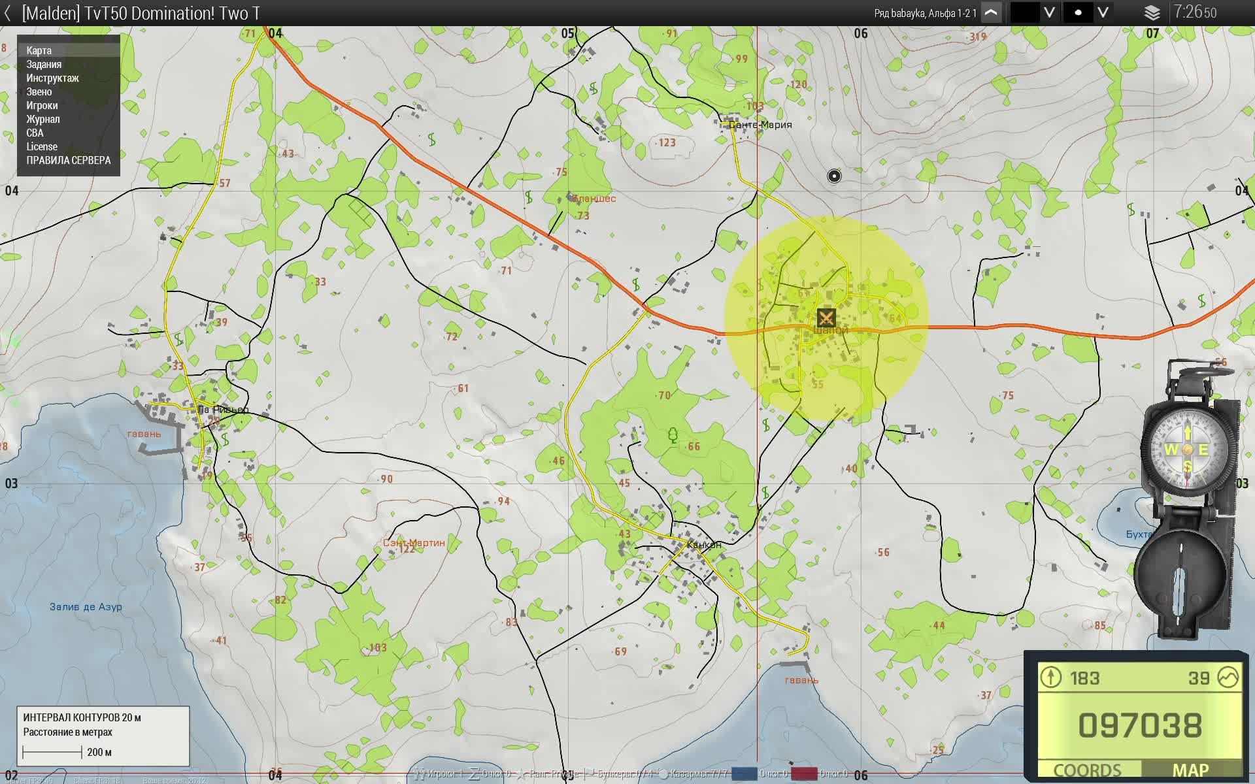Click the back arrow beside the mission title
This screenshot has height=784, width=1255.
(7, 13)
